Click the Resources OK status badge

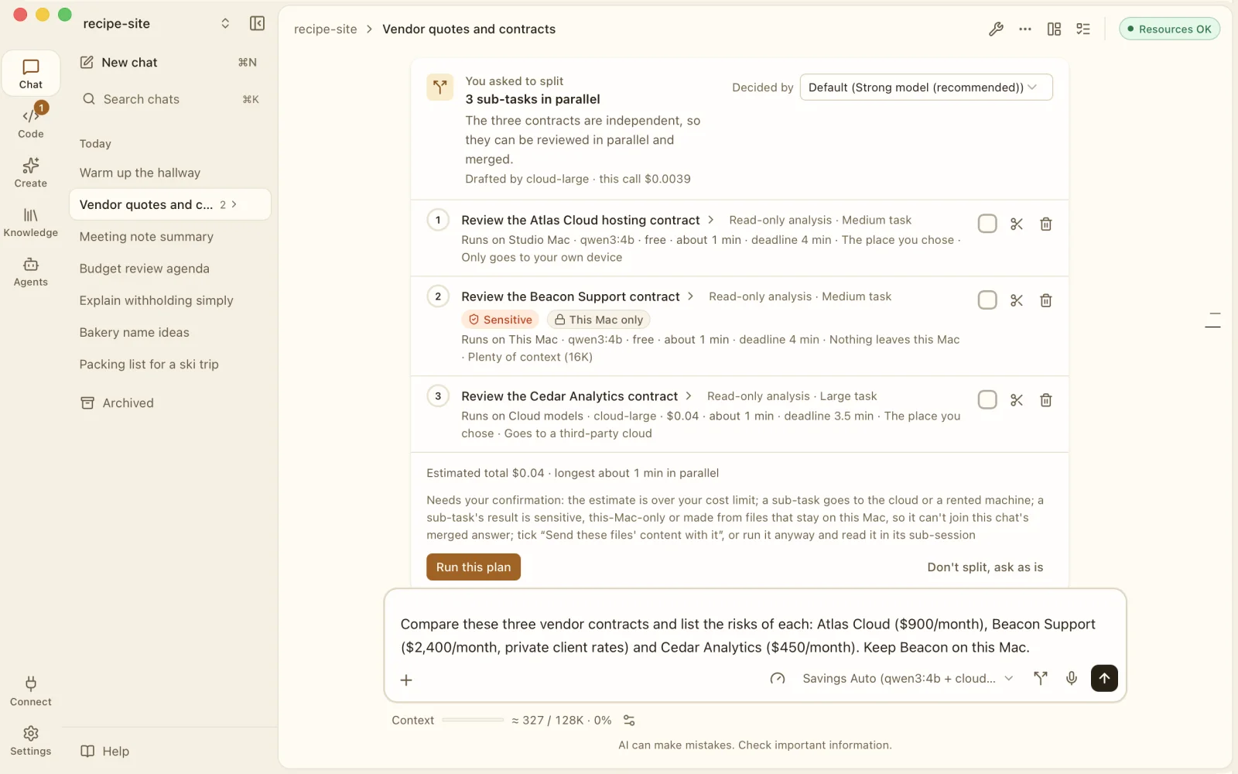pos(1169,29)
